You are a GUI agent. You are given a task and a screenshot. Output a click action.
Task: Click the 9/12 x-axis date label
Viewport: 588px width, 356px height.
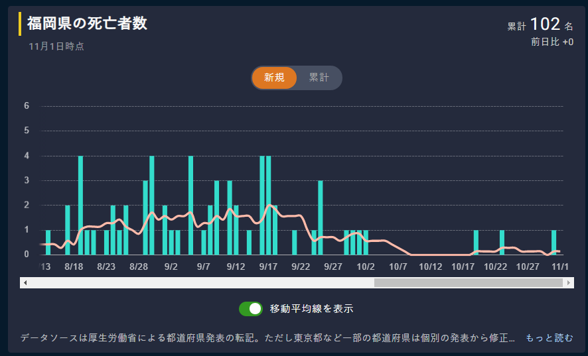pos(236,267)
